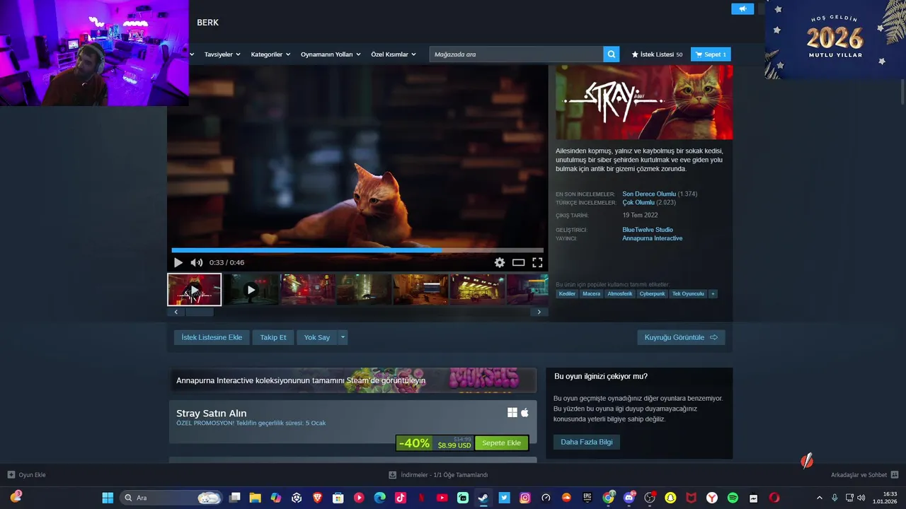Click the Yok Say button
This screenshot has width=906, height=509.
click(317, 337)
